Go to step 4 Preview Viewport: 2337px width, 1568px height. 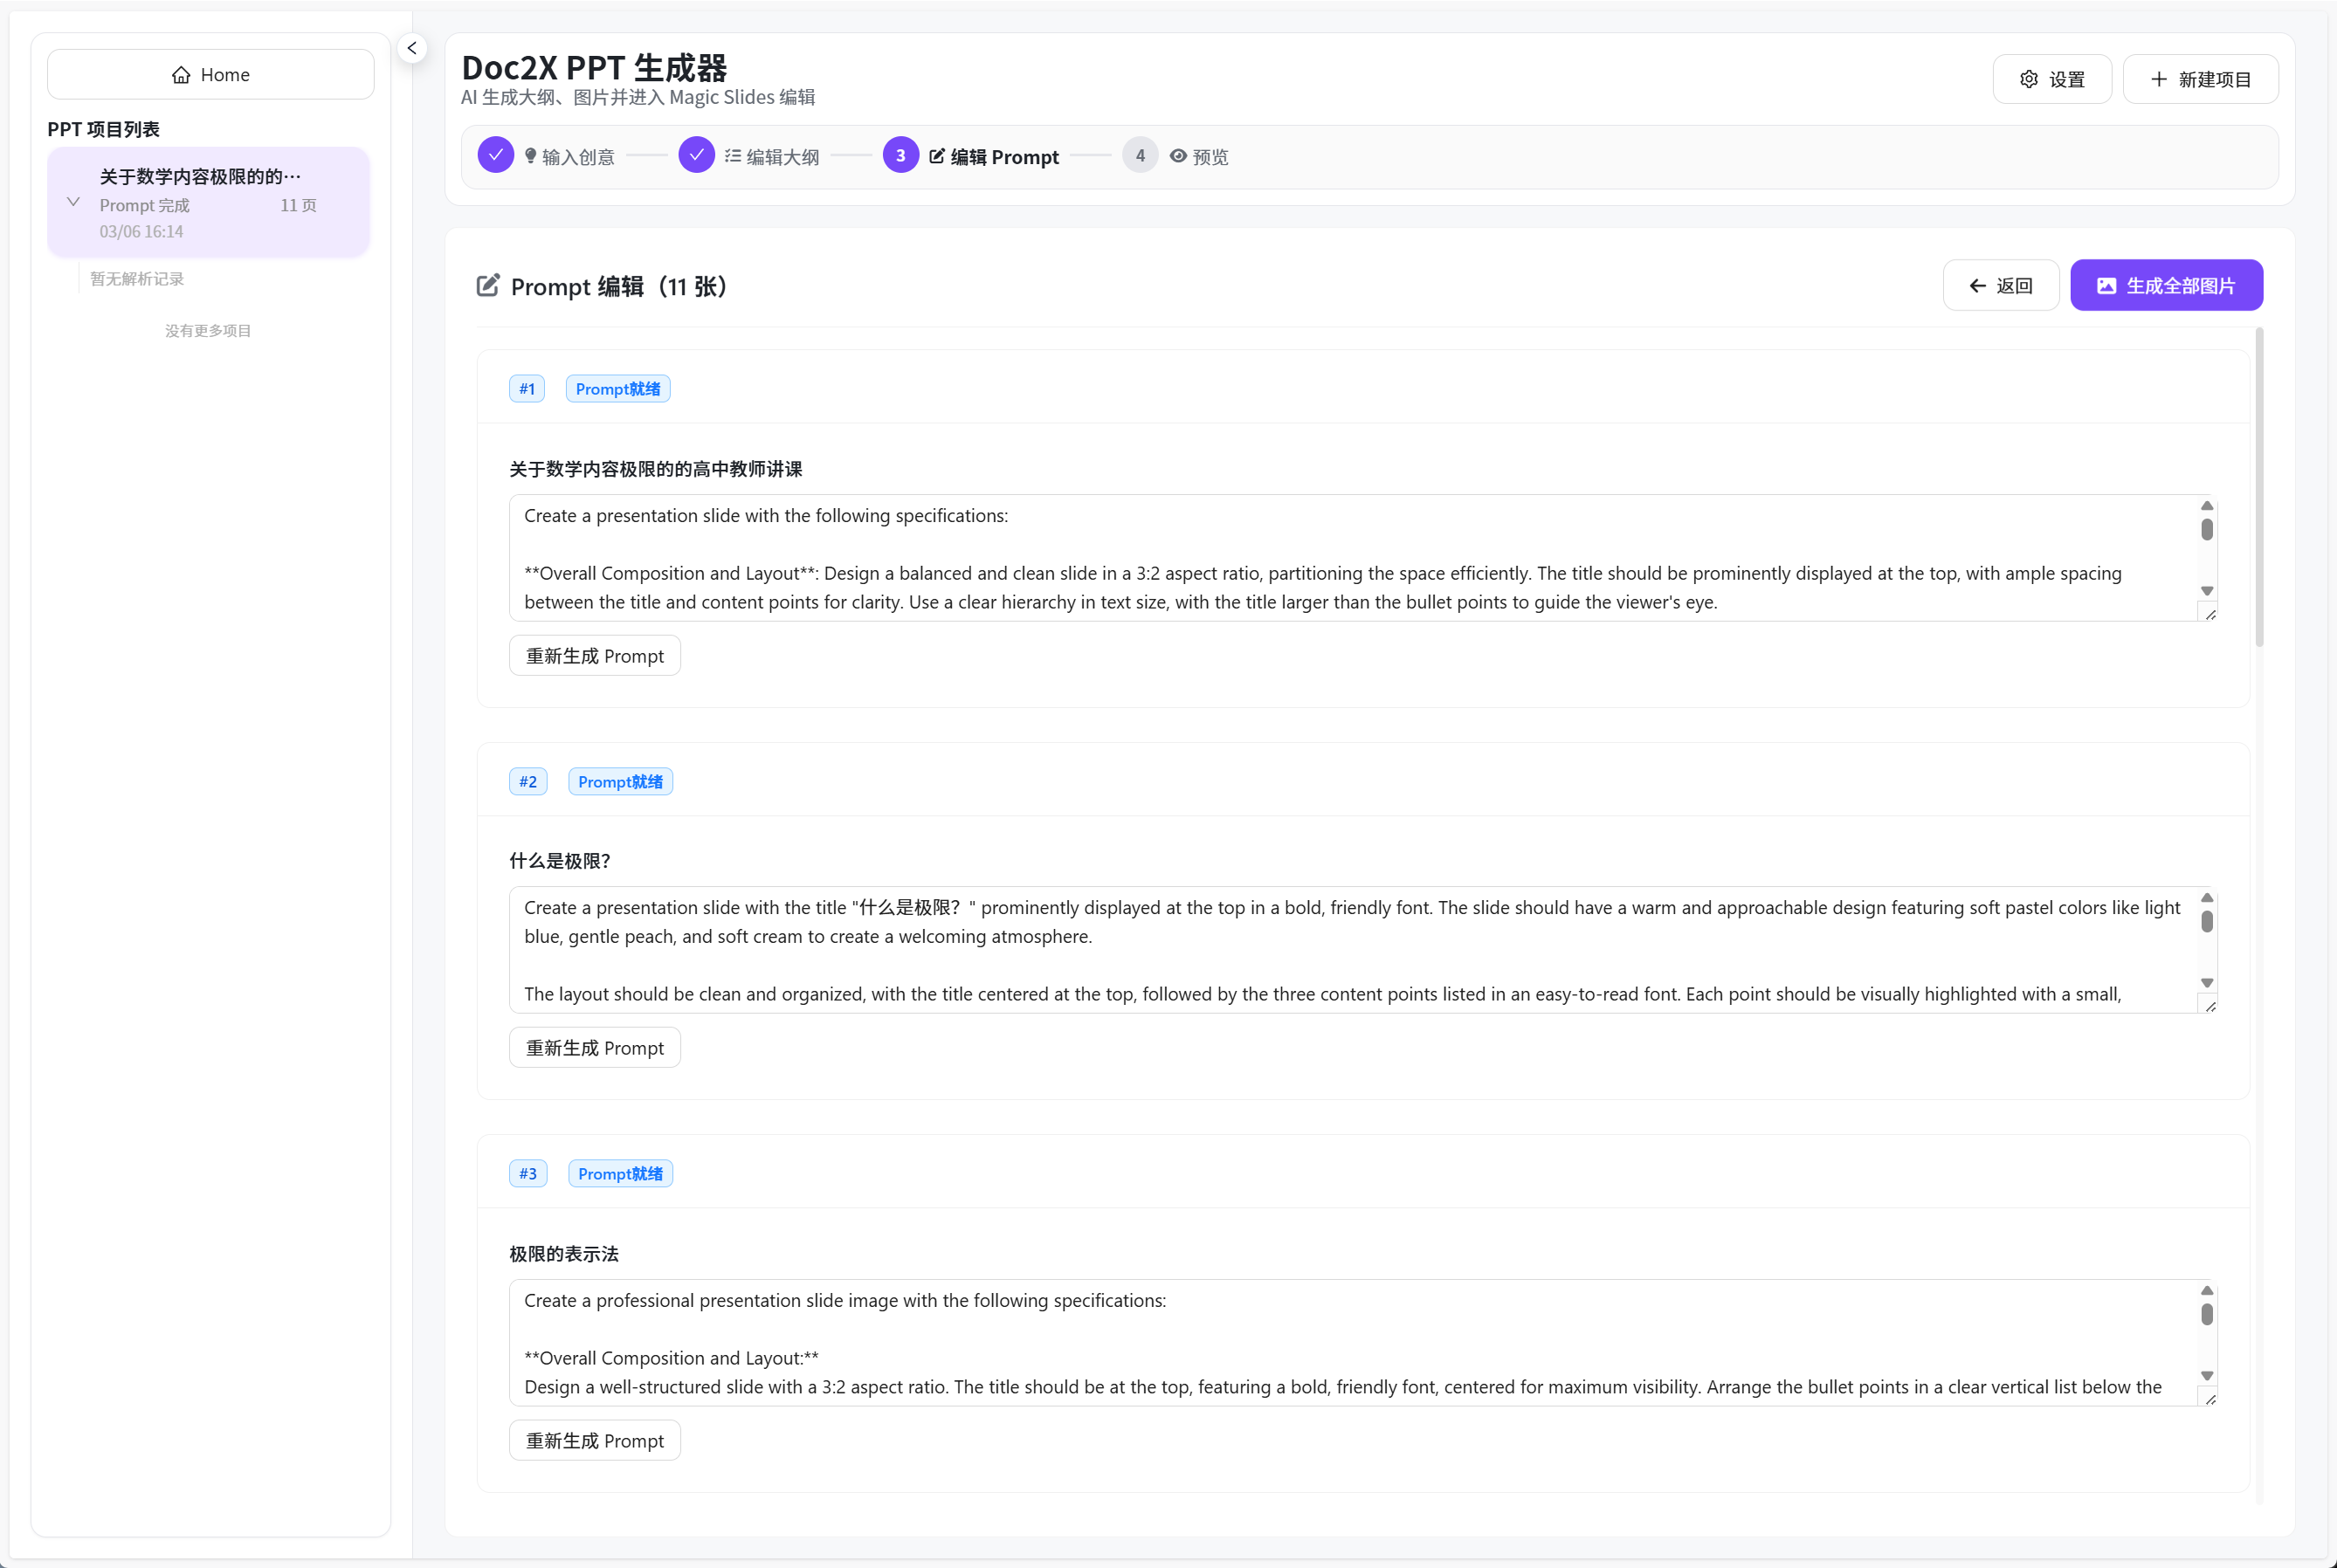(1140, 156)
